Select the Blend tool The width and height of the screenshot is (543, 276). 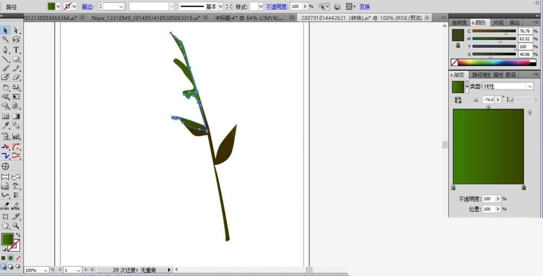click(x=16, y=126)
